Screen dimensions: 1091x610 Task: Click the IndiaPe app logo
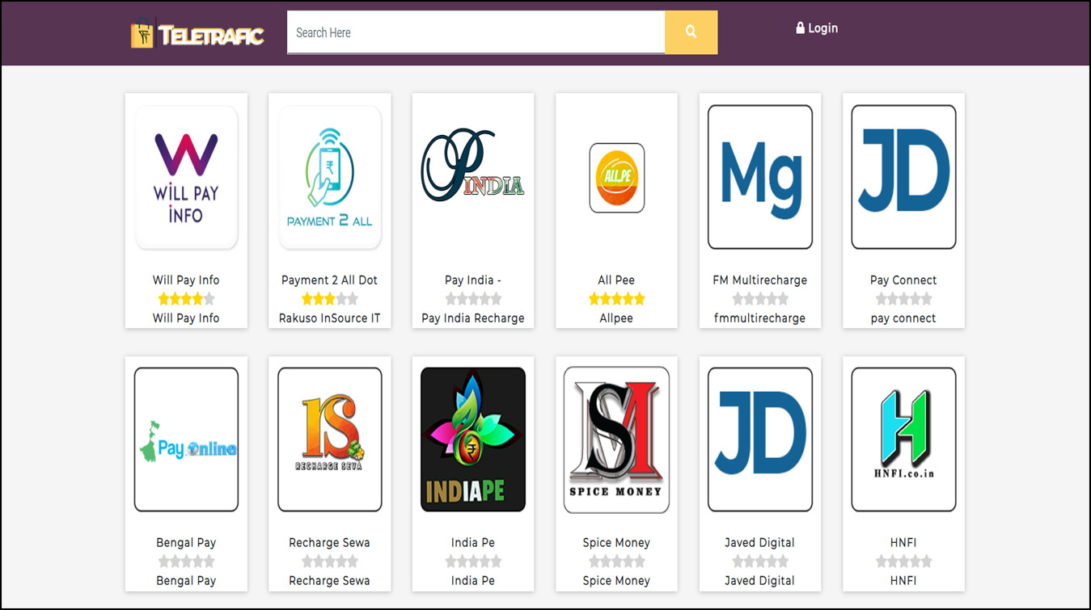click(473, 440)
